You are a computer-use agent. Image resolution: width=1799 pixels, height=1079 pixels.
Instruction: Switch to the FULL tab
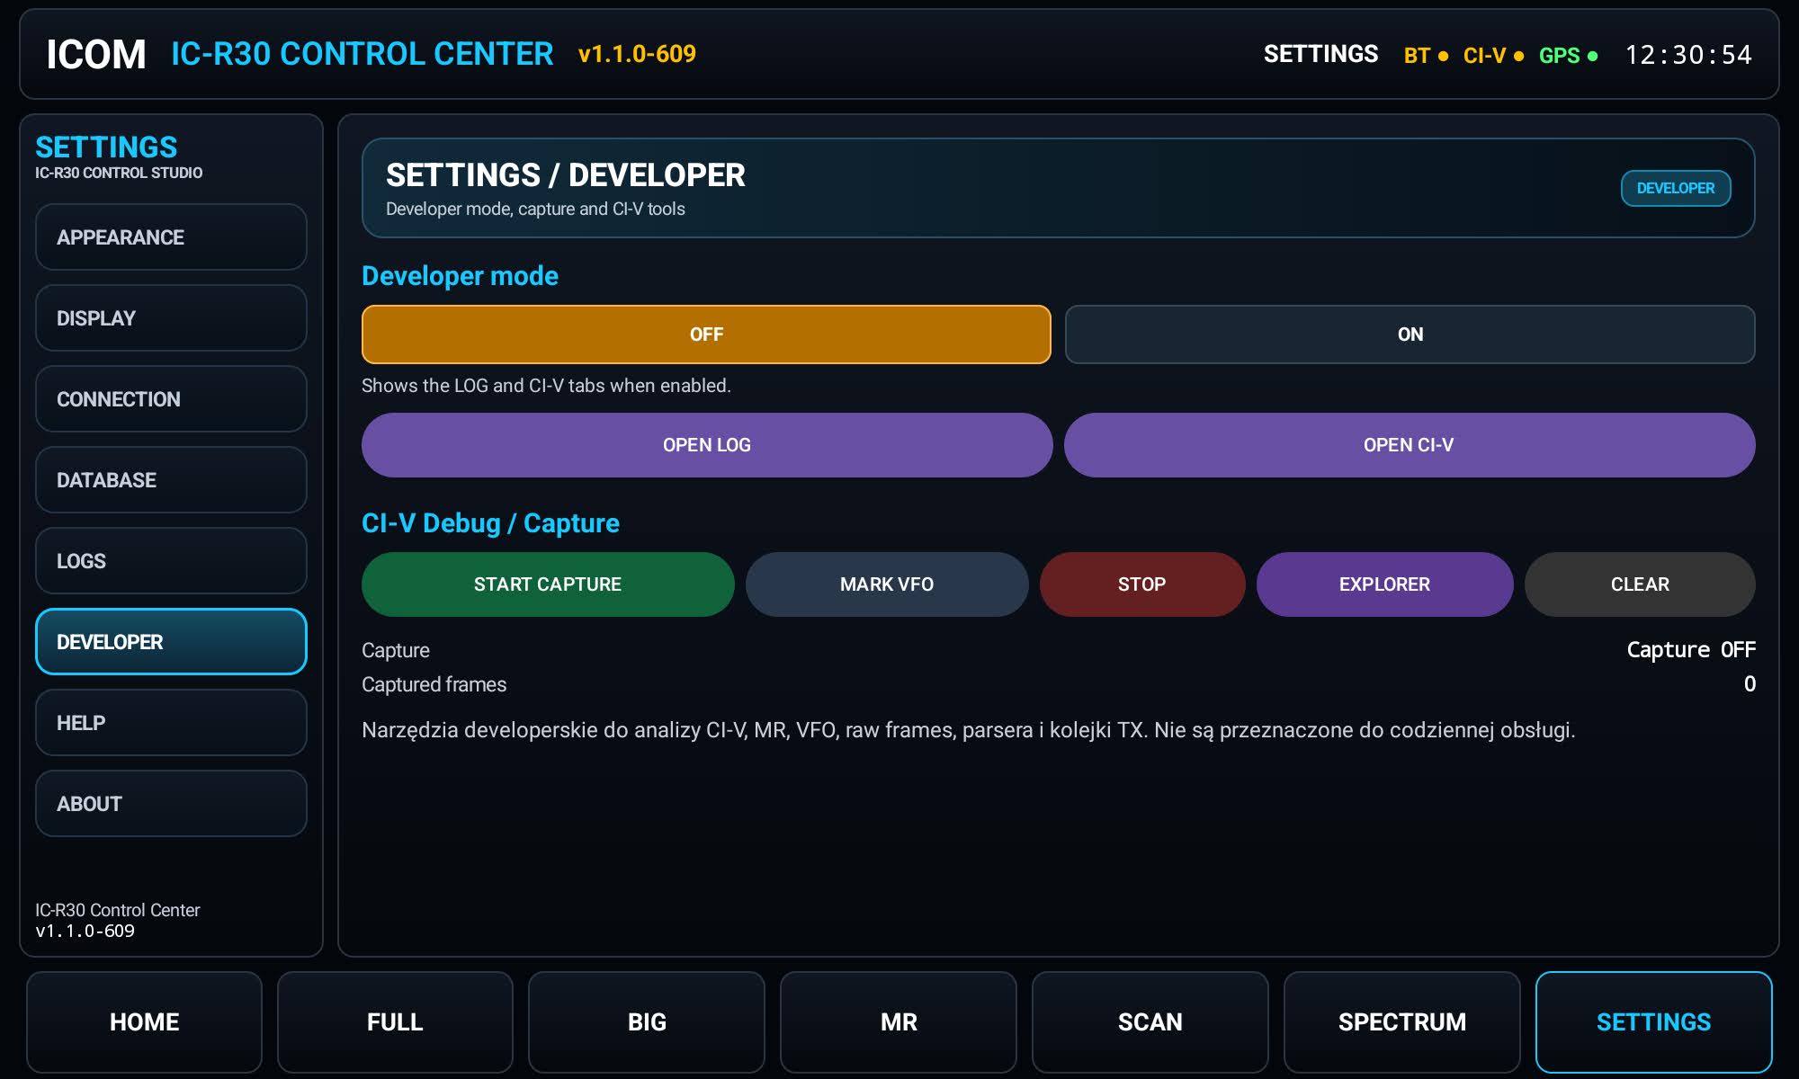pos(395,1022)
